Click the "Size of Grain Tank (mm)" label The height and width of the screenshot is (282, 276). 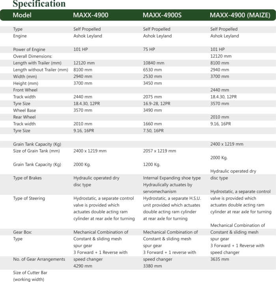click(x=36, y=151)
